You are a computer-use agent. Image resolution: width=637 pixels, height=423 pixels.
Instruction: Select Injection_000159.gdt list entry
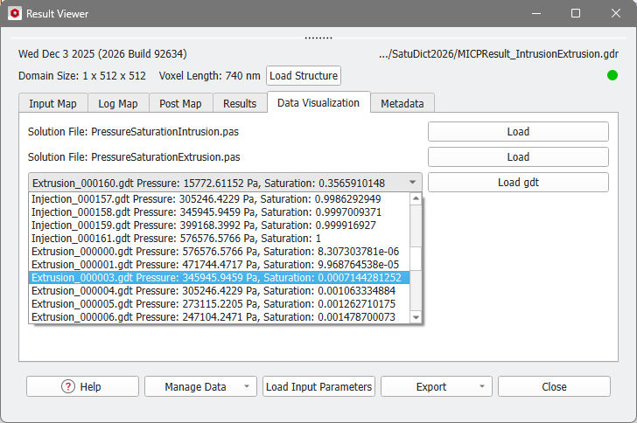click(219, 225)
